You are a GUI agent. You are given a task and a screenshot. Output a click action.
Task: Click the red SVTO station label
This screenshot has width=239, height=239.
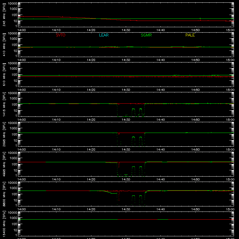(61, 35)
